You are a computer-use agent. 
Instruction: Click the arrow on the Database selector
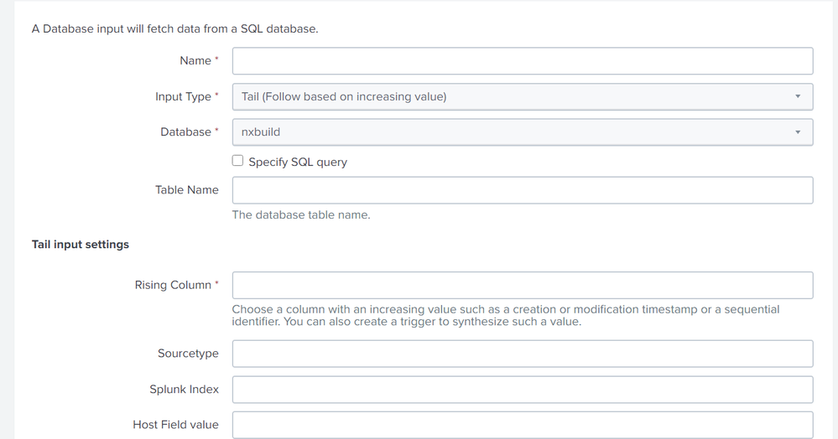click(x=798, y=132)
